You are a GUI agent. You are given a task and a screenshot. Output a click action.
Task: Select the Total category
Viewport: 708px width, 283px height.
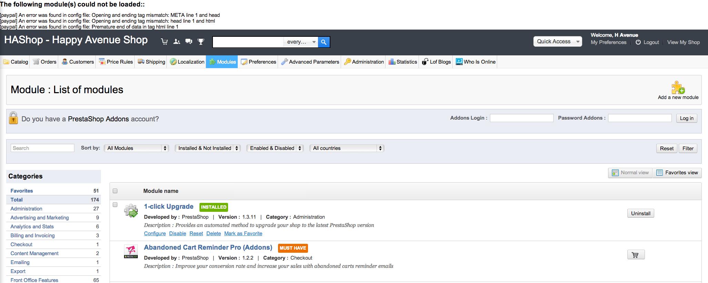tap(17, 200)
